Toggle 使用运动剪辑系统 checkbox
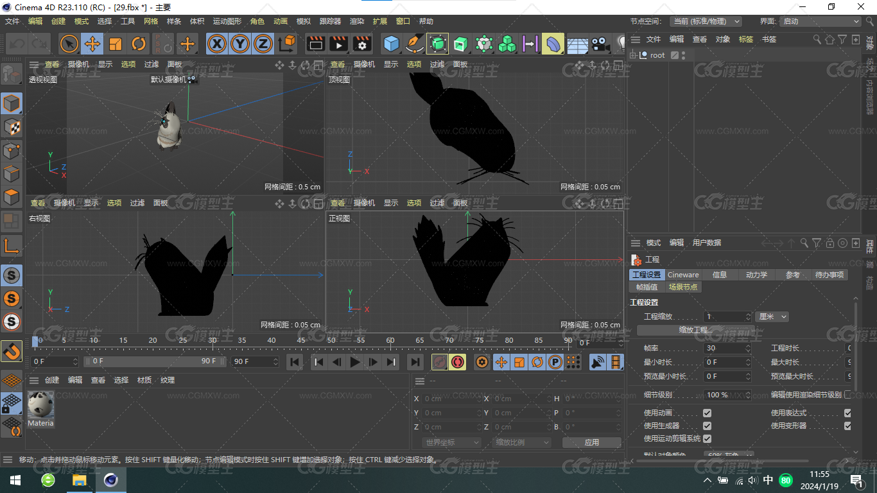The height and width of the screenshot is (493, 877). 707,438
